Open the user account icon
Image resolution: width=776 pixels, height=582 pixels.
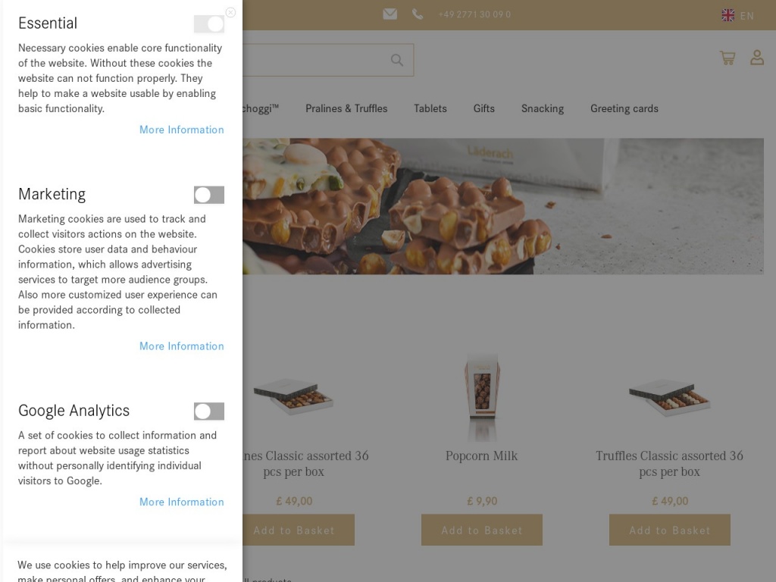tap(756, 58)
